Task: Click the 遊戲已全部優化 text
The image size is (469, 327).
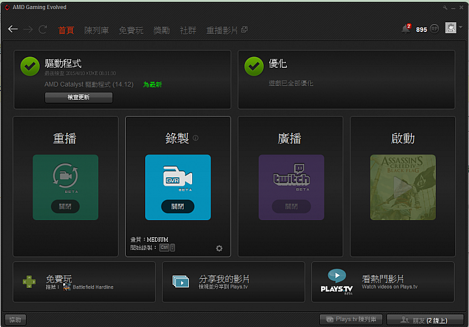Action: click(291, 83)
